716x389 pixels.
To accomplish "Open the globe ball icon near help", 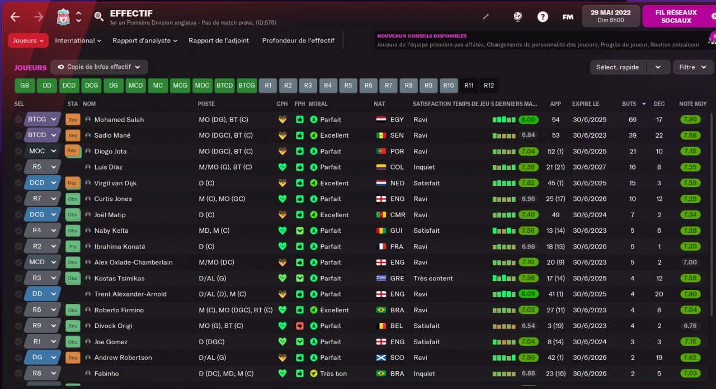I will (x=517, y=17).
